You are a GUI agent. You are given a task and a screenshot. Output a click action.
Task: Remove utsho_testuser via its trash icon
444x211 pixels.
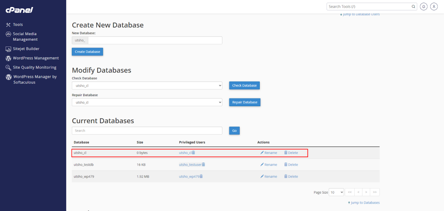pyautogui.click(x=203, y=165)
